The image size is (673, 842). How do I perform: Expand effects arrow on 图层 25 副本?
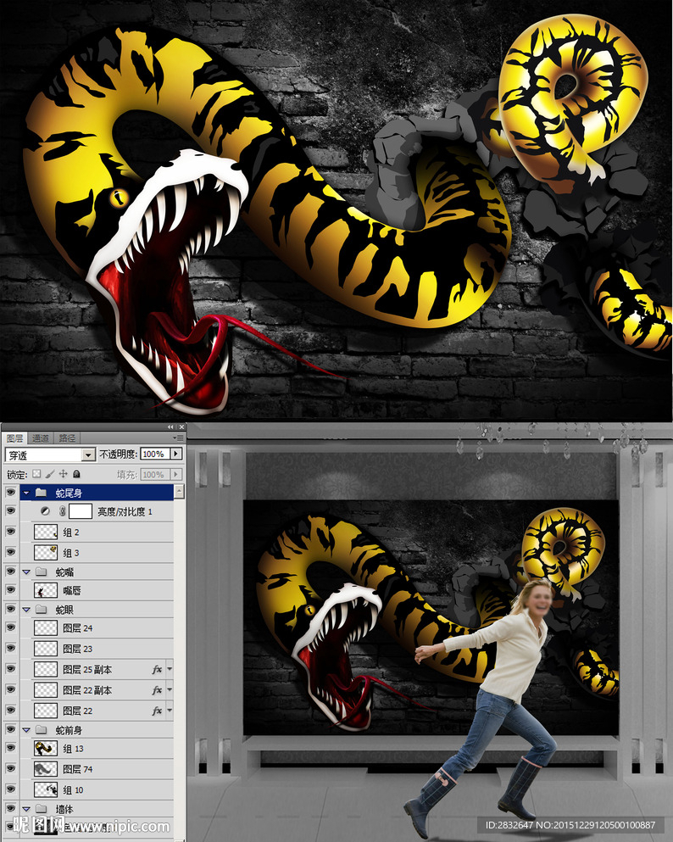170,669
